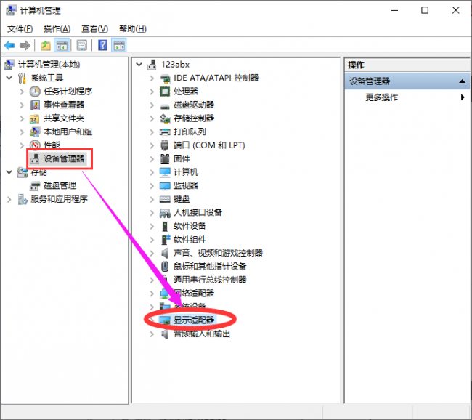This screenshot has height=420, width=472.
Task: Expand the Network adapters category
Action: click(152, 294)
